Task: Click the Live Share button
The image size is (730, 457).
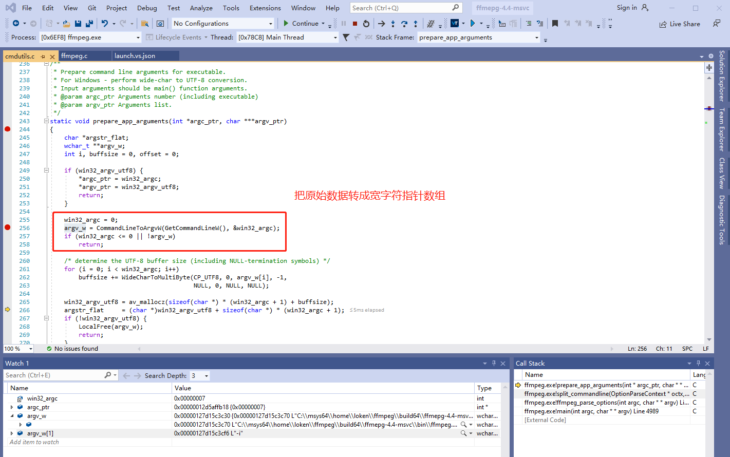Action: point(680,24)
